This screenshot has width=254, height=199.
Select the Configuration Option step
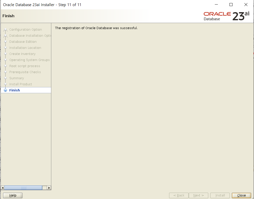point(26,30)
